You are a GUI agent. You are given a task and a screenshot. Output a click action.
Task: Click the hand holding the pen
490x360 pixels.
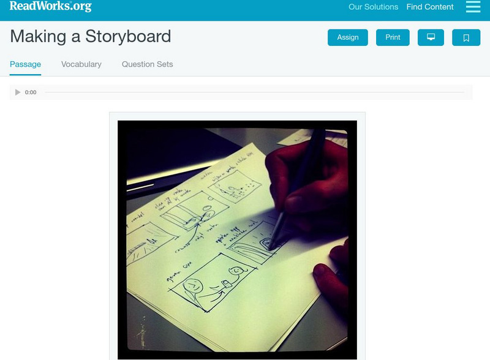[308, 186]
